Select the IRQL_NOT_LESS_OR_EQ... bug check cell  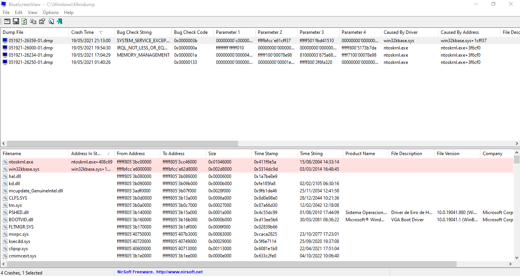[143, 48]
